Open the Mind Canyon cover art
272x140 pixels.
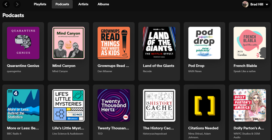68,43
